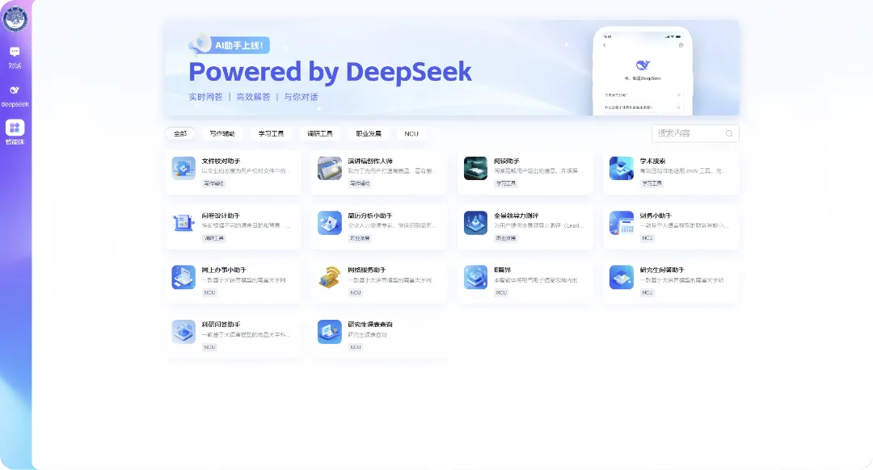Click the 科研问答助手 agent icon
This screenshot has height=470, width=873.
[x=183, y=332]
